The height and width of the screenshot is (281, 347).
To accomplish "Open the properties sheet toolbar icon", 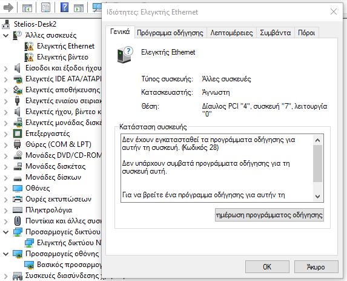I will 46,8.
